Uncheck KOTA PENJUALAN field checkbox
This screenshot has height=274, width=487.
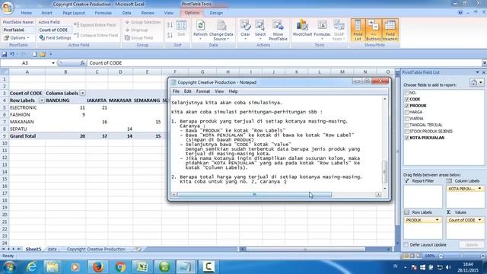coord(407,138)
